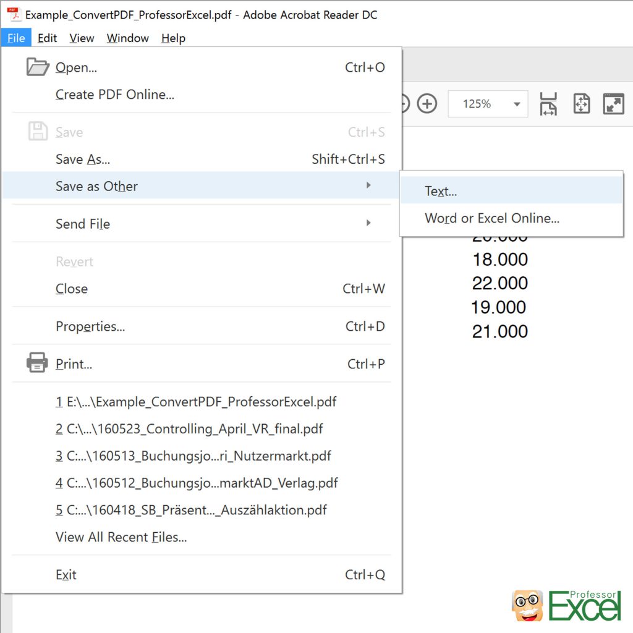This screenshot has width=633, height=633.
Task: Click the Acrobat PDF icon in title bar
Action: coord(13,15)
